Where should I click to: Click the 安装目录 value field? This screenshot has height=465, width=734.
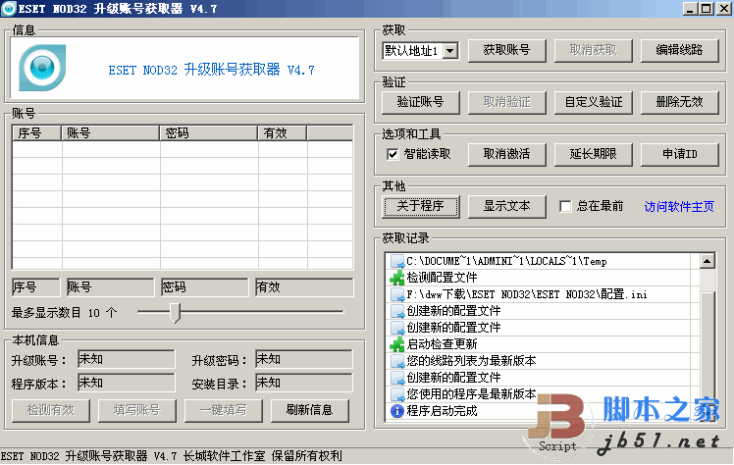304,383
